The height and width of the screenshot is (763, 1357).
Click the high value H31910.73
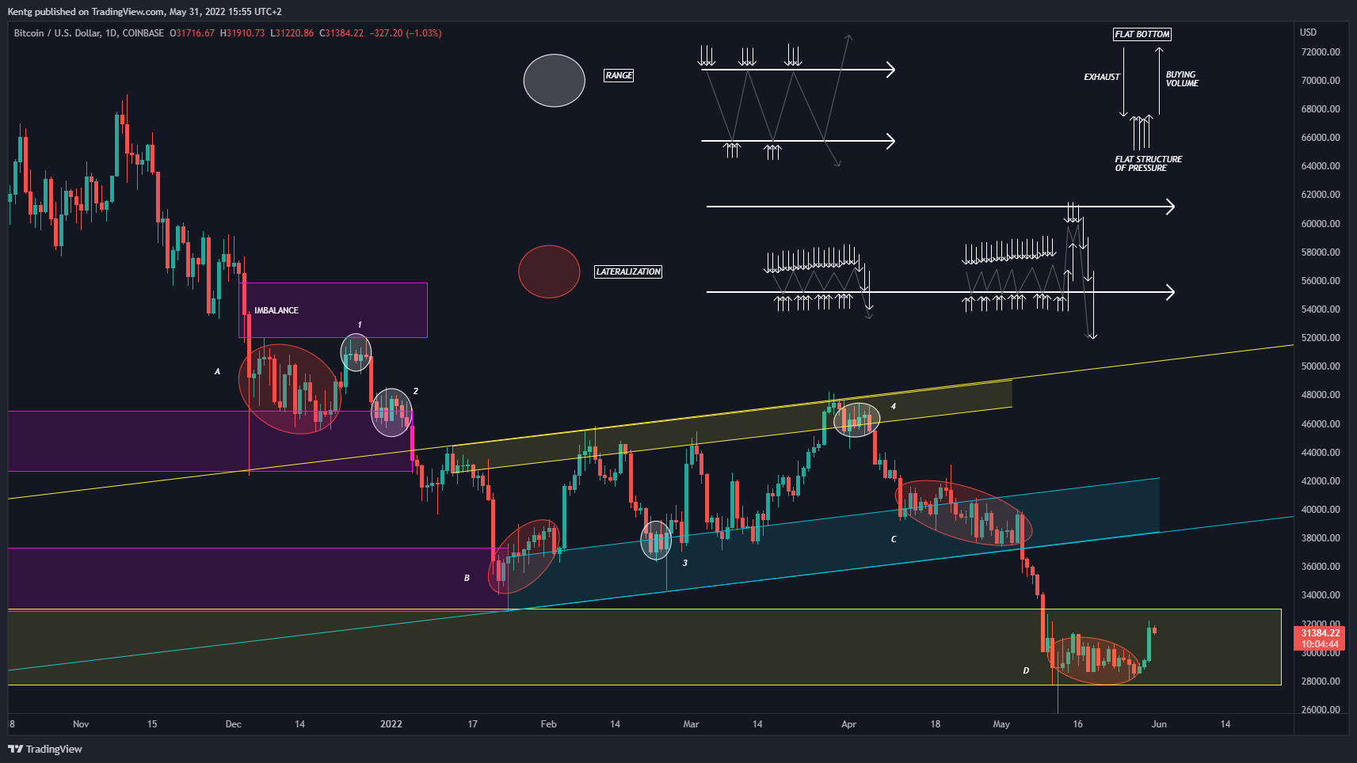pos(242,33)
